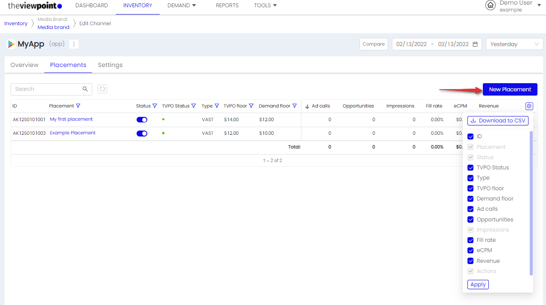Click the calendar icon in date range
This screenshot has width=546, height=305.
475,44
